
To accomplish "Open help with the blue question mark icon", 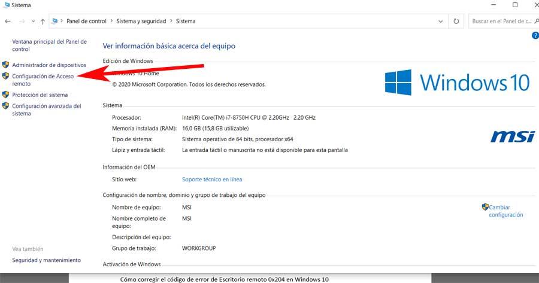I will point(535,35).
